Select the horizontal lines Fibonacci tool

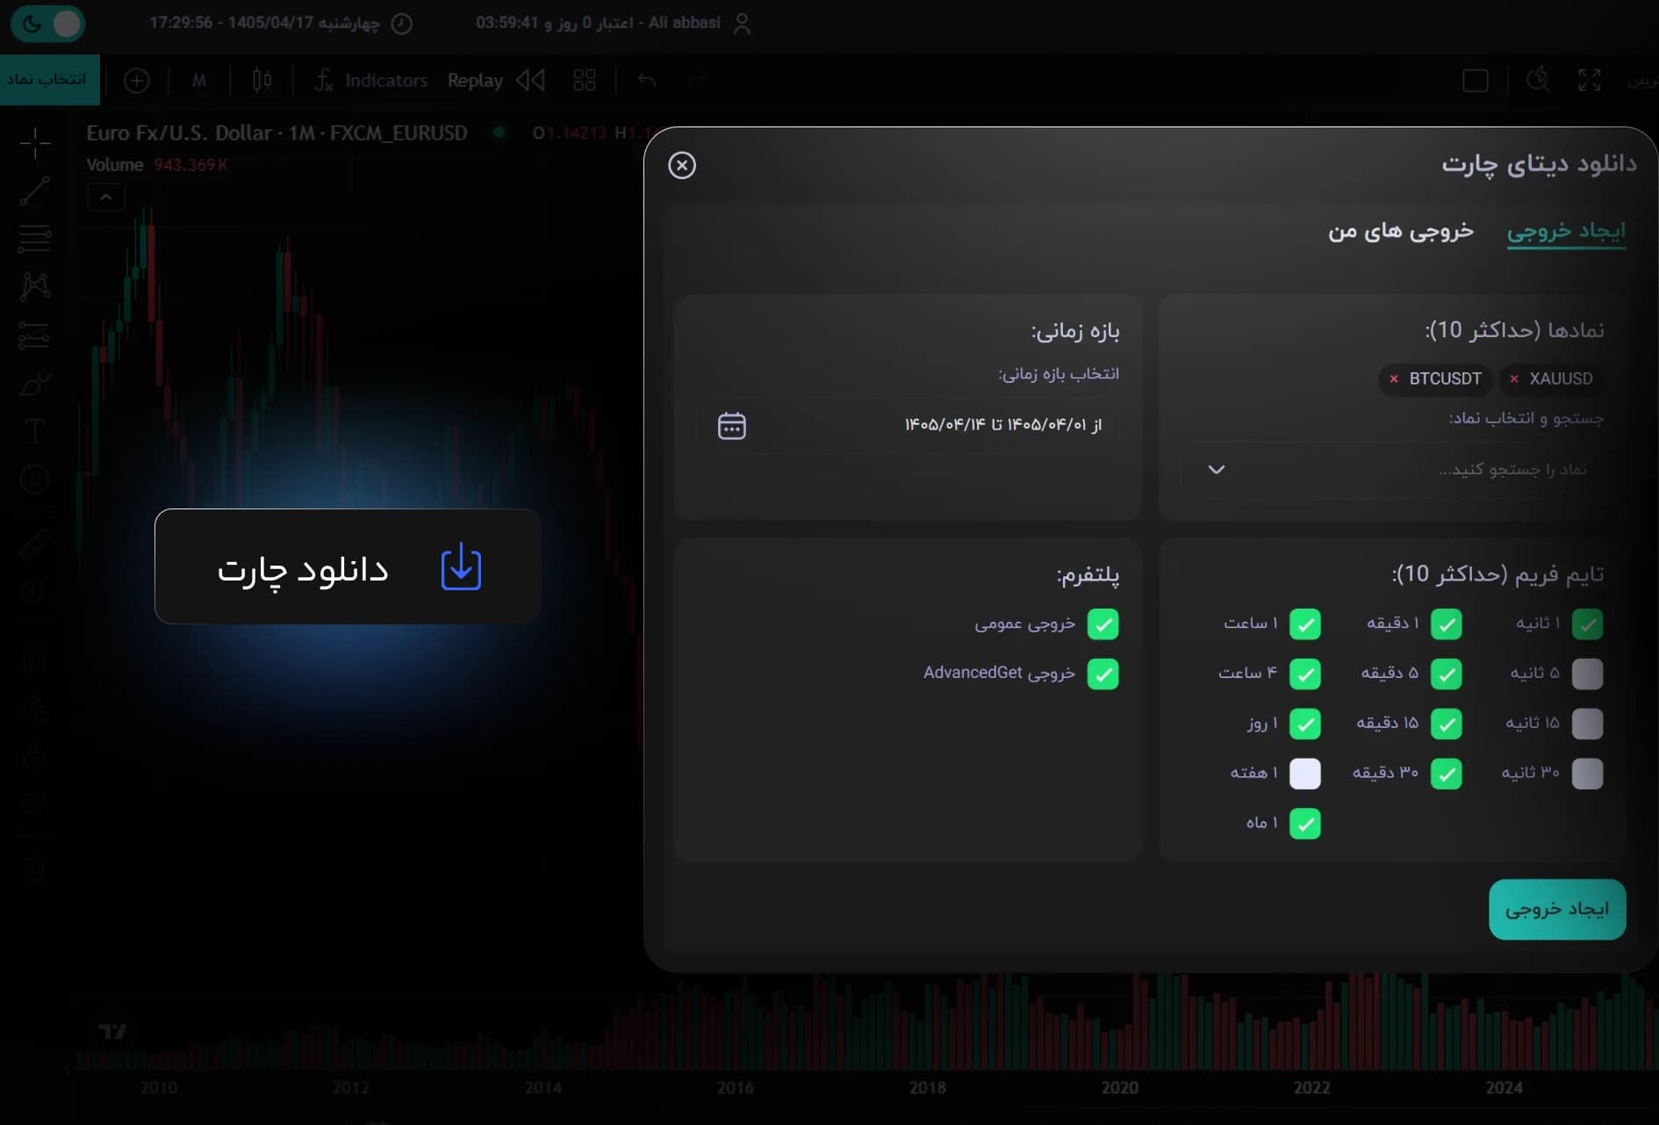(x=35, y=238)
